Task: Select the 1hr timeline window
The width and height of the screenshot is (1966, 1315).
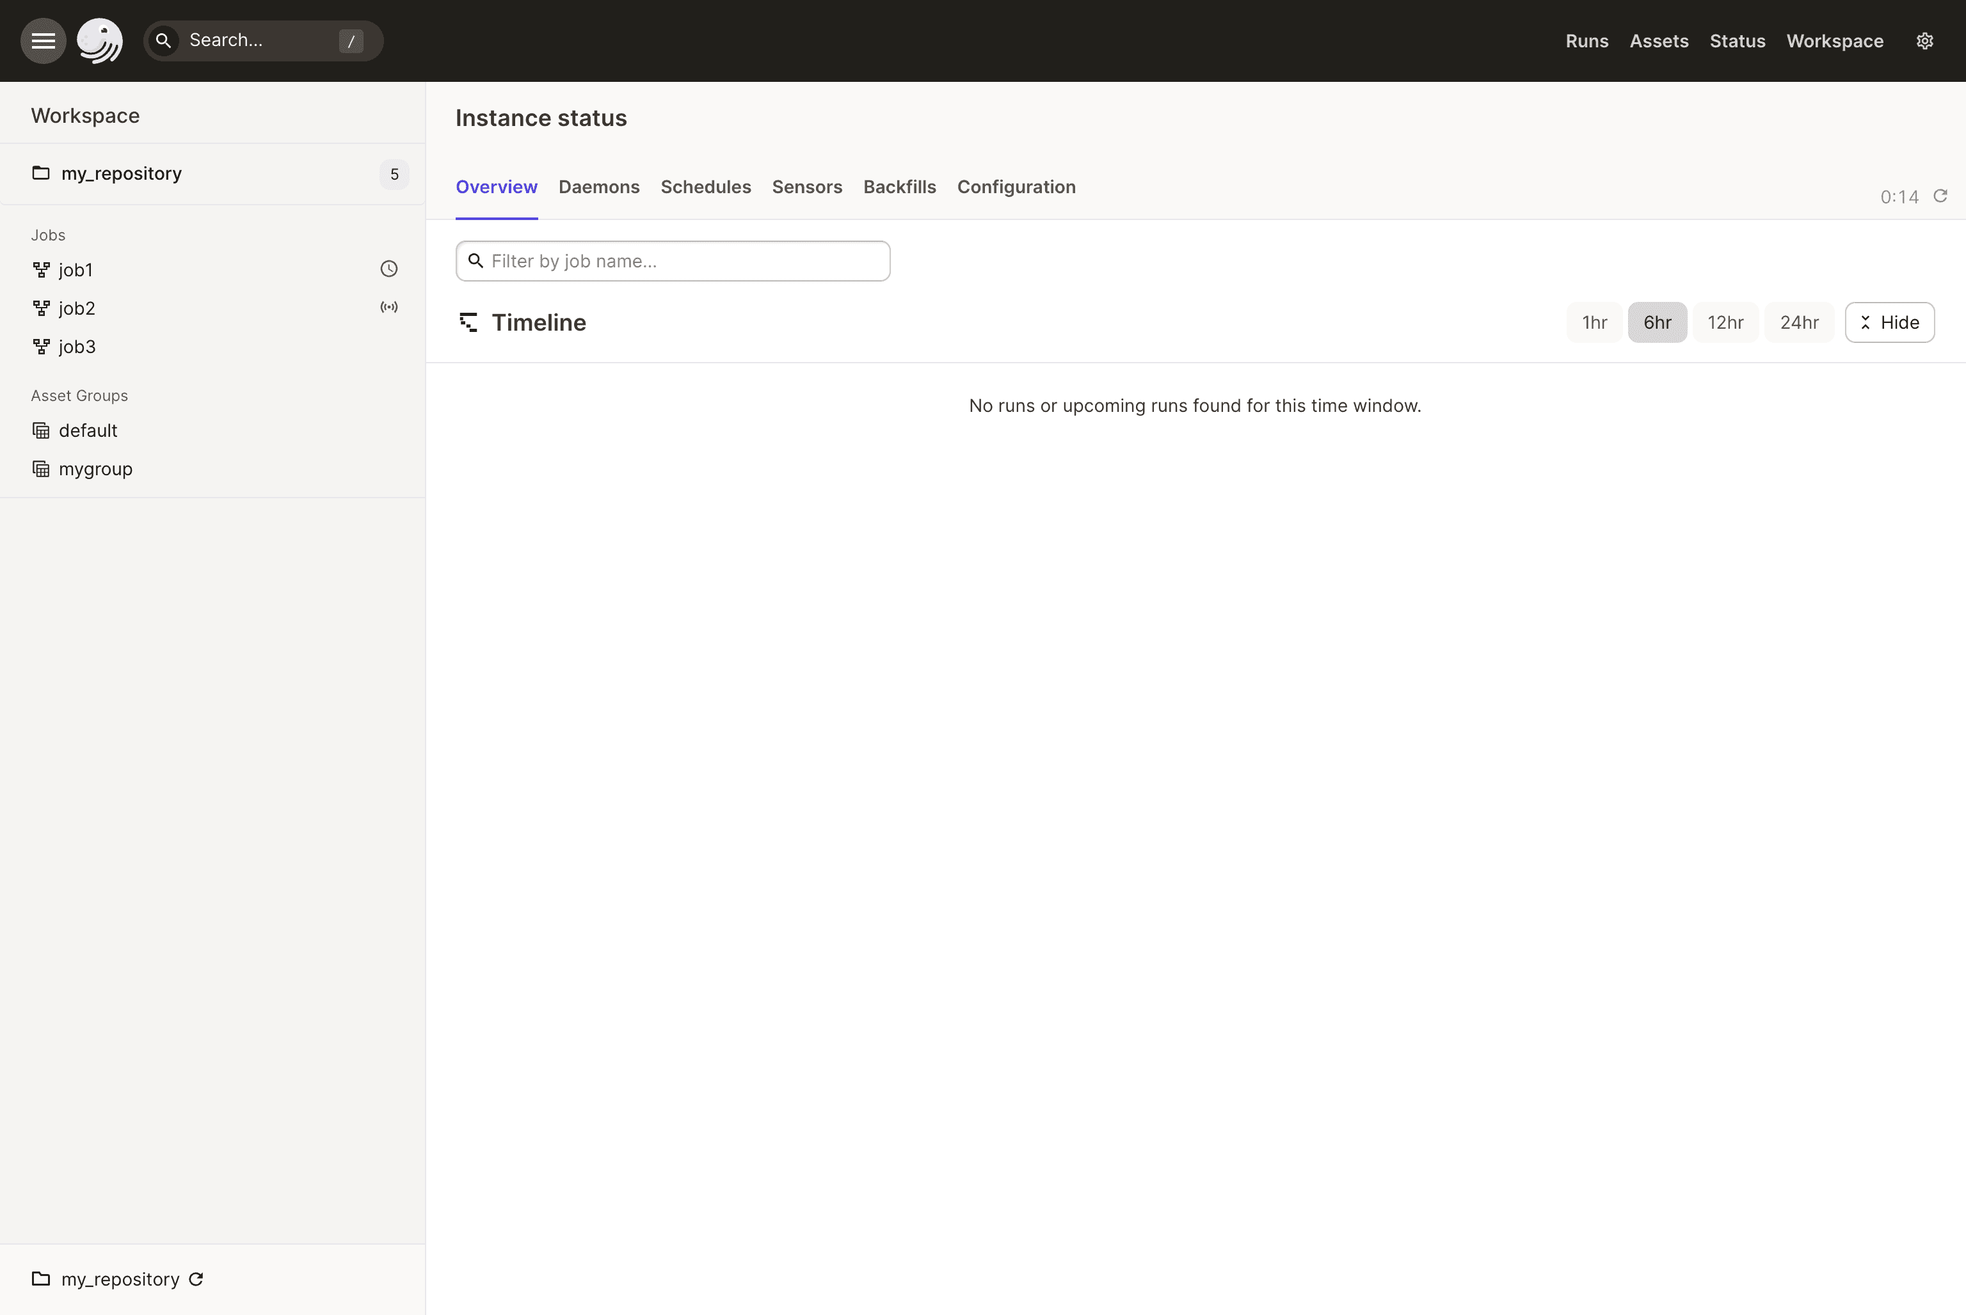Action: [x=1594, y=322]
